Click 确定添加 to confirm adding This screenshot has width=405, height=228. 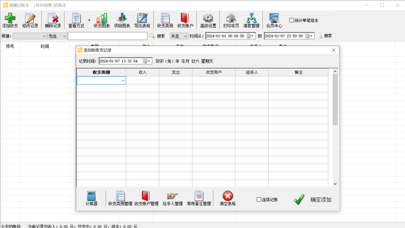[x=313, y=199]
